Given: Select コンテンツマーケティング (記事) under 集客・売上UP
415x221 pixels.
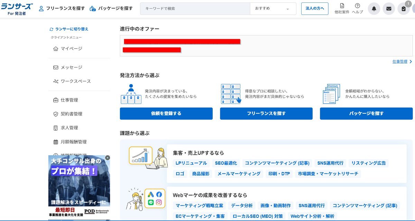Looking at the screenshot, I should [x=277, y=163].
